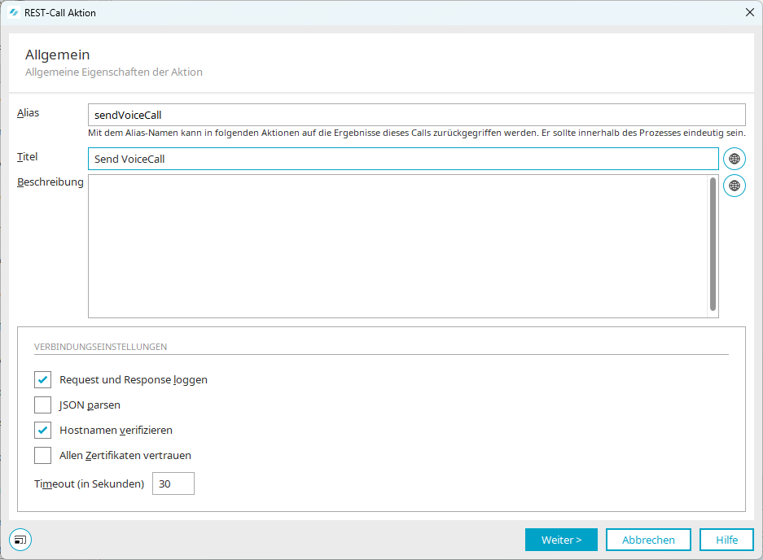
Task: Select the Timeout field showing 30
Action: 173,483
